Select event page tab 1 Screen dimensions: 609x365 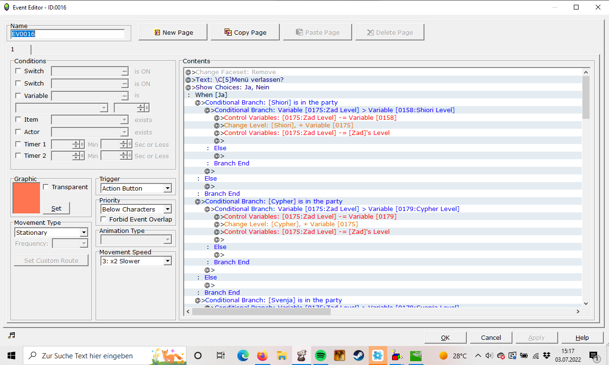click(19, 49)
